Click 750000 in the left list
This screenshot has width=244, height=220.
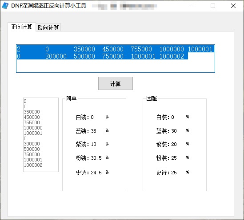(32, 154)
